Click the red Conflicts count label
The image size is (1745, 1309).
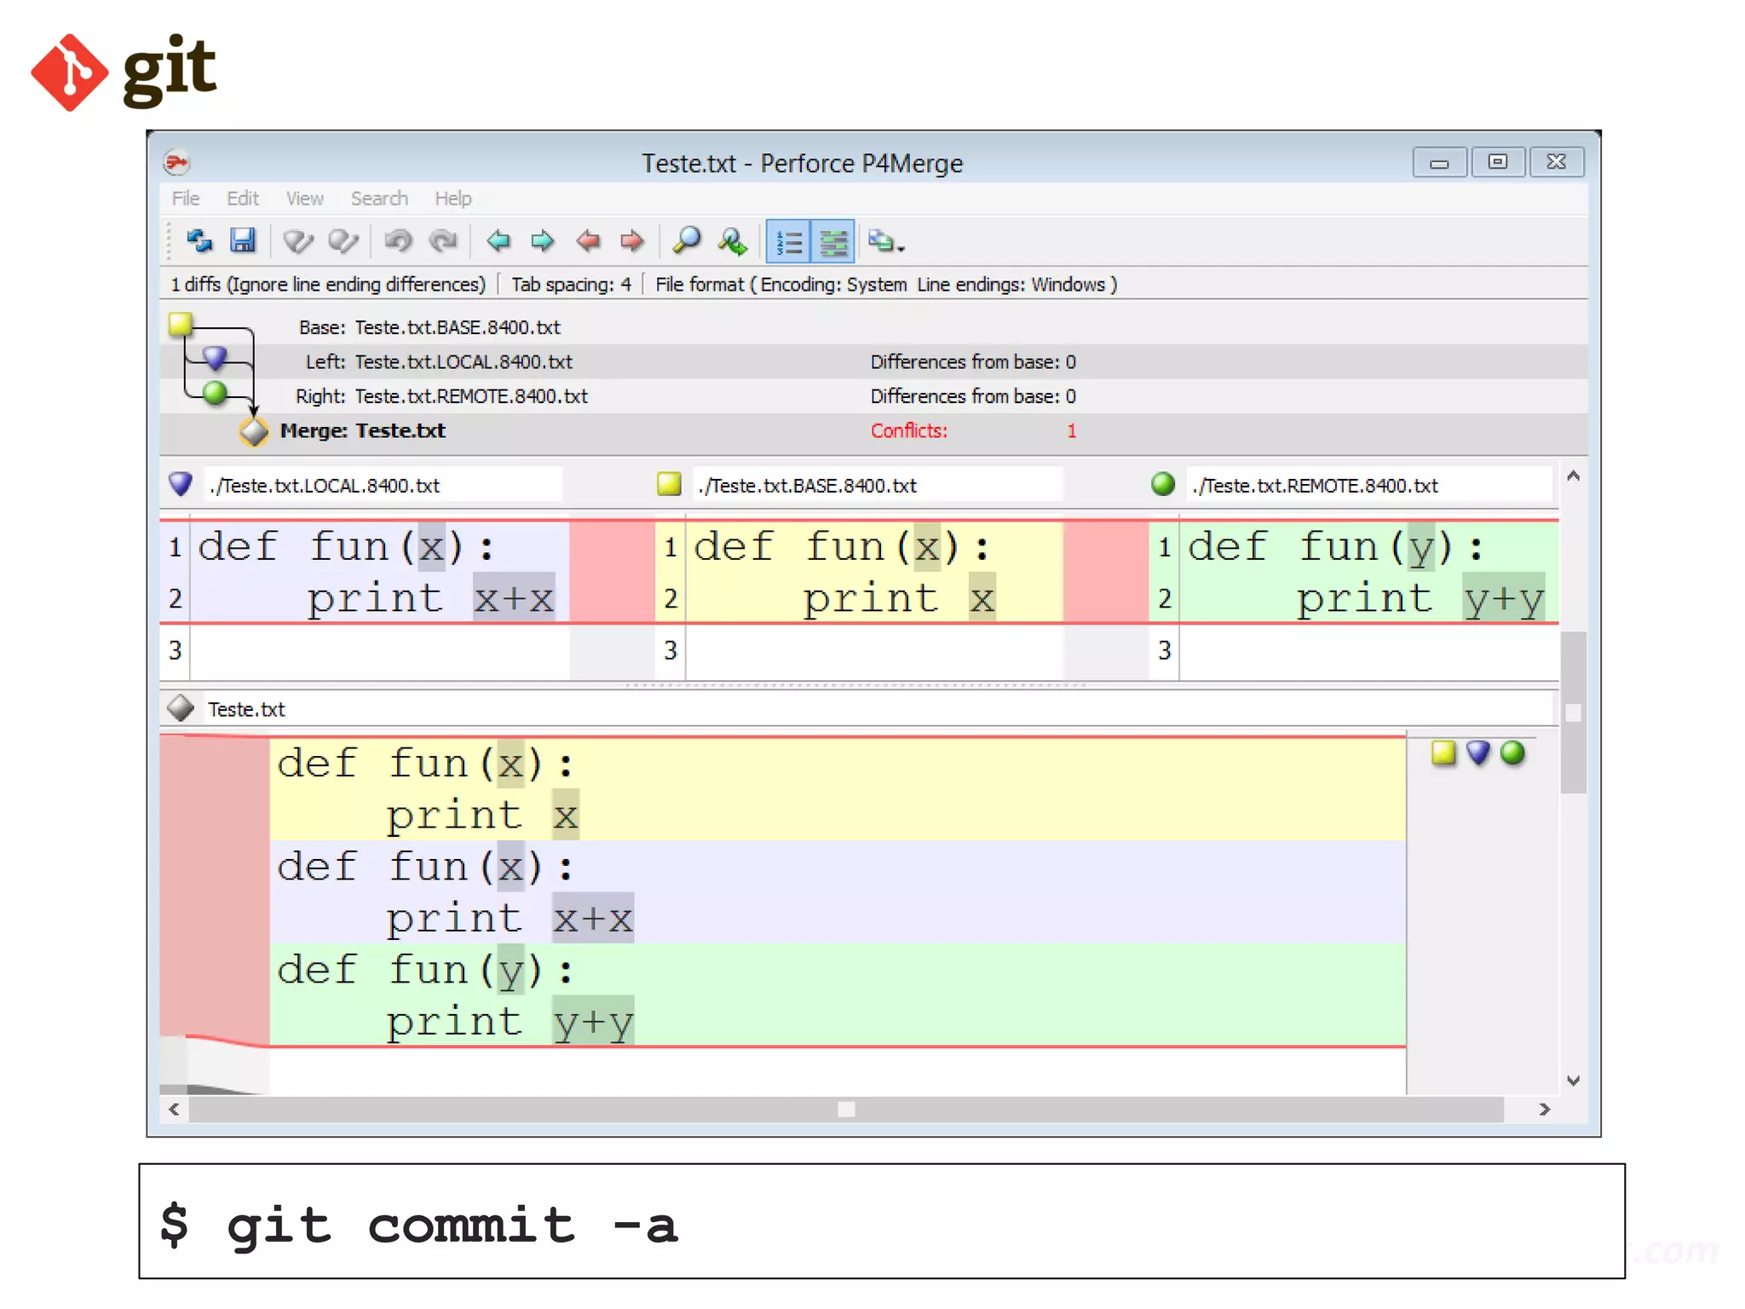click(908, 431)
